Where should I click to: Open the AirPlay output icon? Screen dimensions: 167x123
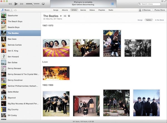click(x=43, y=4)
